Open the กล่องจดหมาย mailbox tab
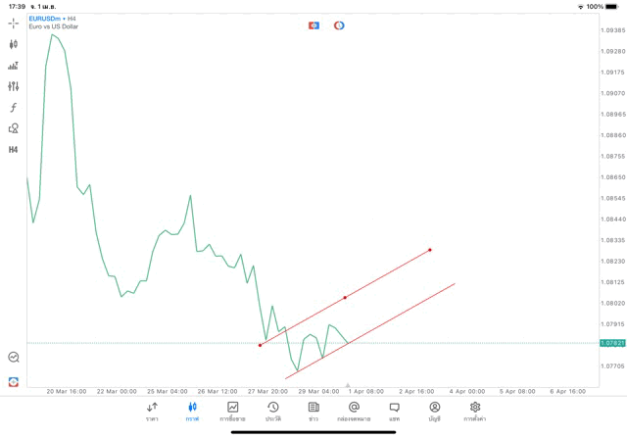 pos(354,412)
